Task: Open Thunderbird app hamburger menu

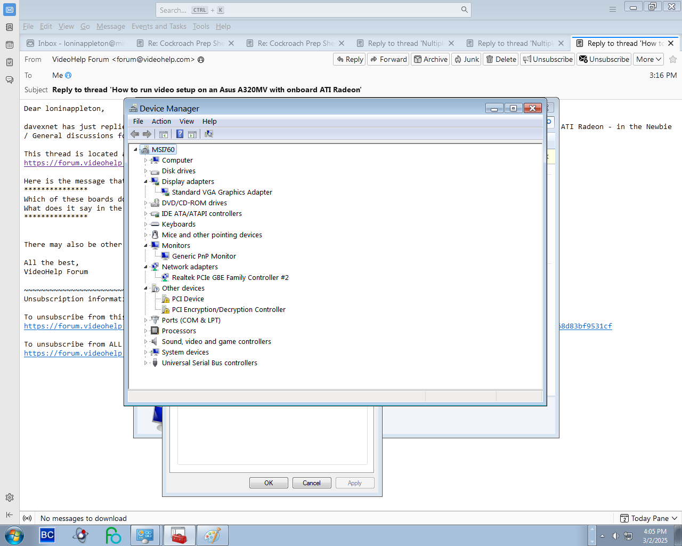Action: pos(613,10)
